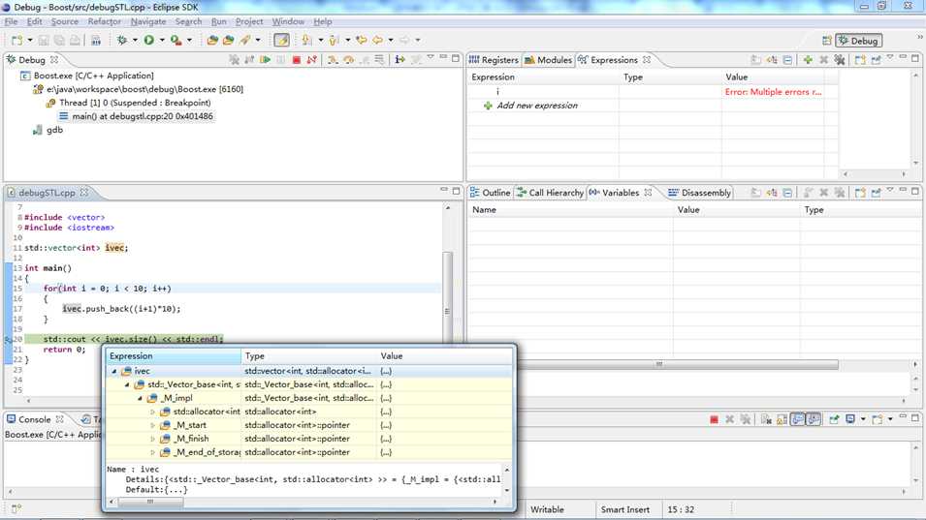
Task: Switch to the Outline tab
Action: (x=491, y=193)
